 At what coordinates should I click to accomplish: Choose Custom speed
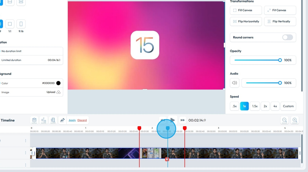[288, 106]
